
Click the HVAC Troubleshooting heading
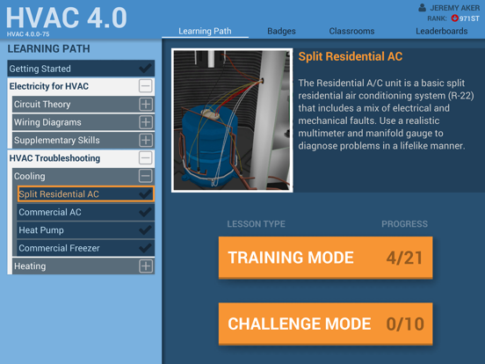coord(54,158)
